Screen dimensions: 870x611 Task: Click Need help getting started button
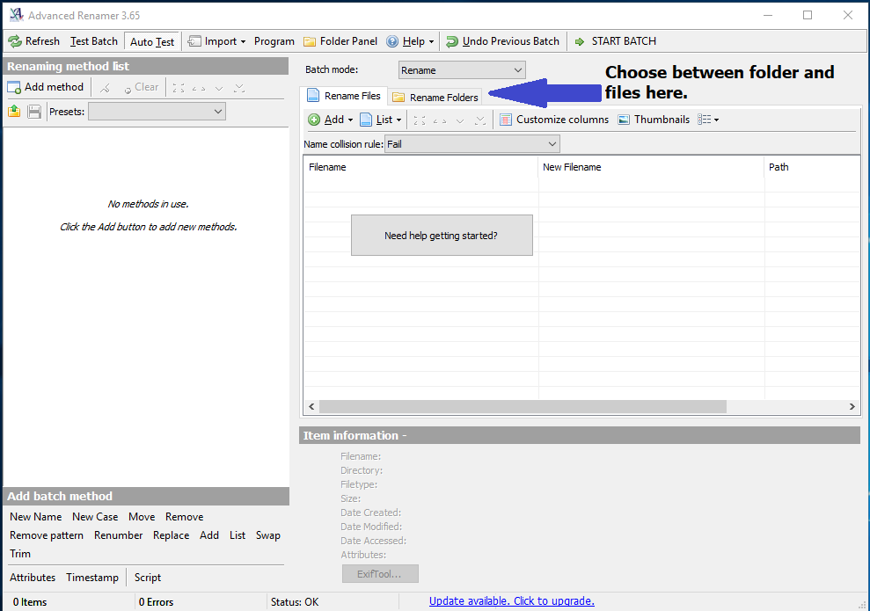pos(442,236)
